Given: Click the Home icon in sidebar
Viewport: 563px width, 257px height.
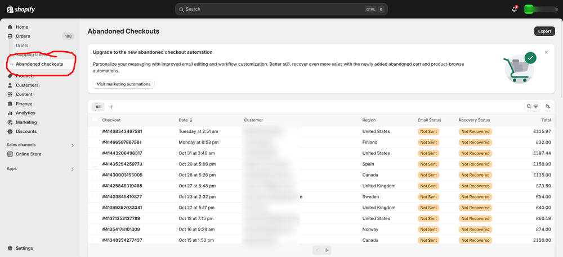Looking at the screenshot, I should tap(10, 27).
